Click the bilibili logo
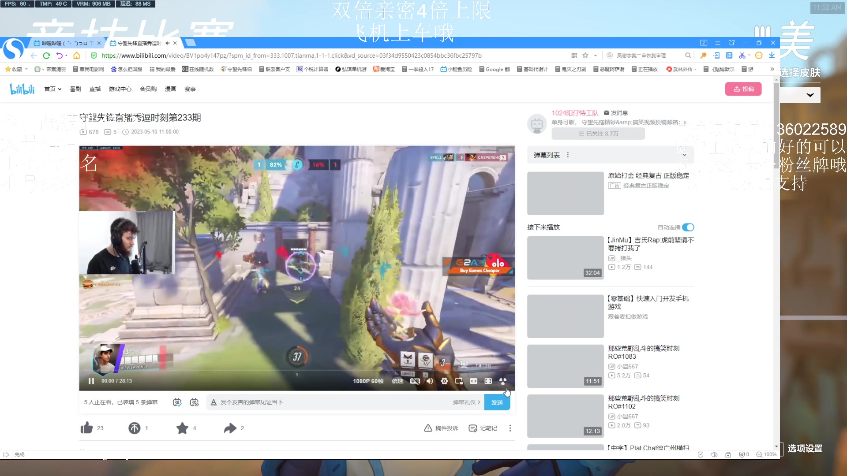This screenshot has width=847, height=476. tap(22, 89)
